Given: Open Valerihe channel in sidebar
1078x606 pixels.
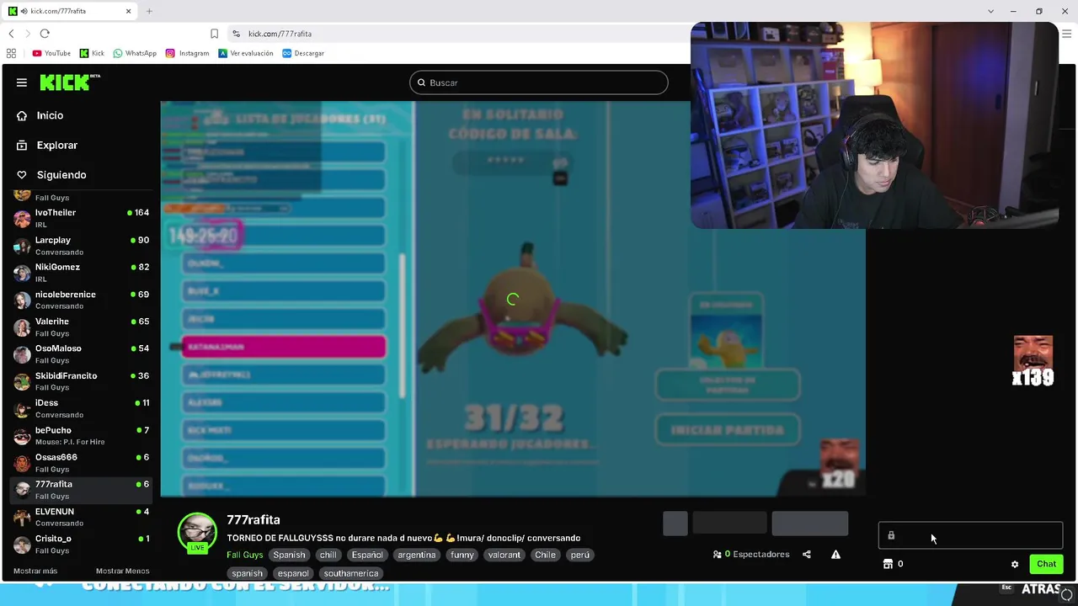Looking at the screenshot, I should [x=81, y=327].
